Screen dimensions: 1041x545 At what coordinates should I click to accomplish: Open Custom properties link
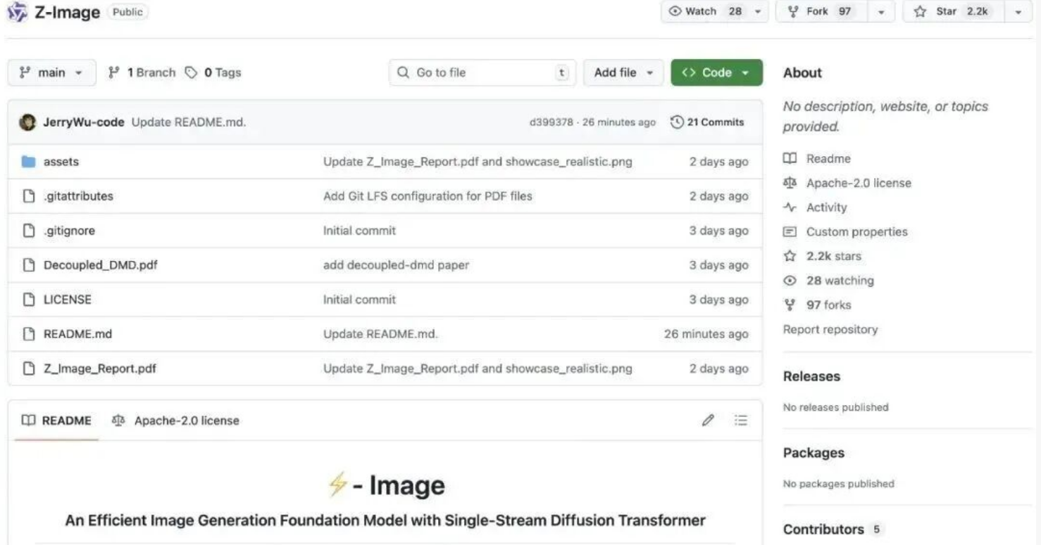tap(856, 232)
